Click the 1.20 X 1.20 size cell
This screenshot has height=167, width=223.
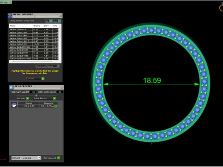(29, 106)
